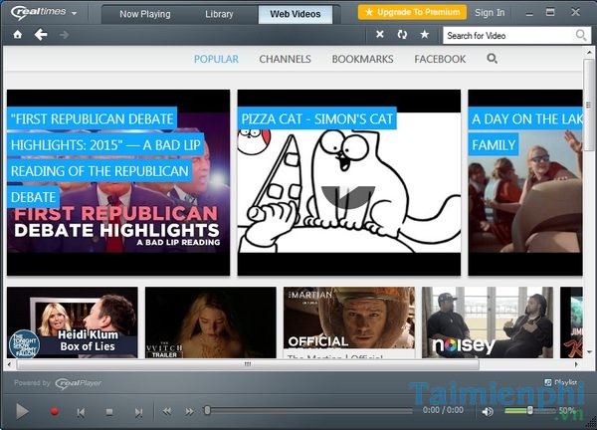This screenshot has height=430, width=597.
Task: Open the CHANNELS section
Action: click(285, 59)
